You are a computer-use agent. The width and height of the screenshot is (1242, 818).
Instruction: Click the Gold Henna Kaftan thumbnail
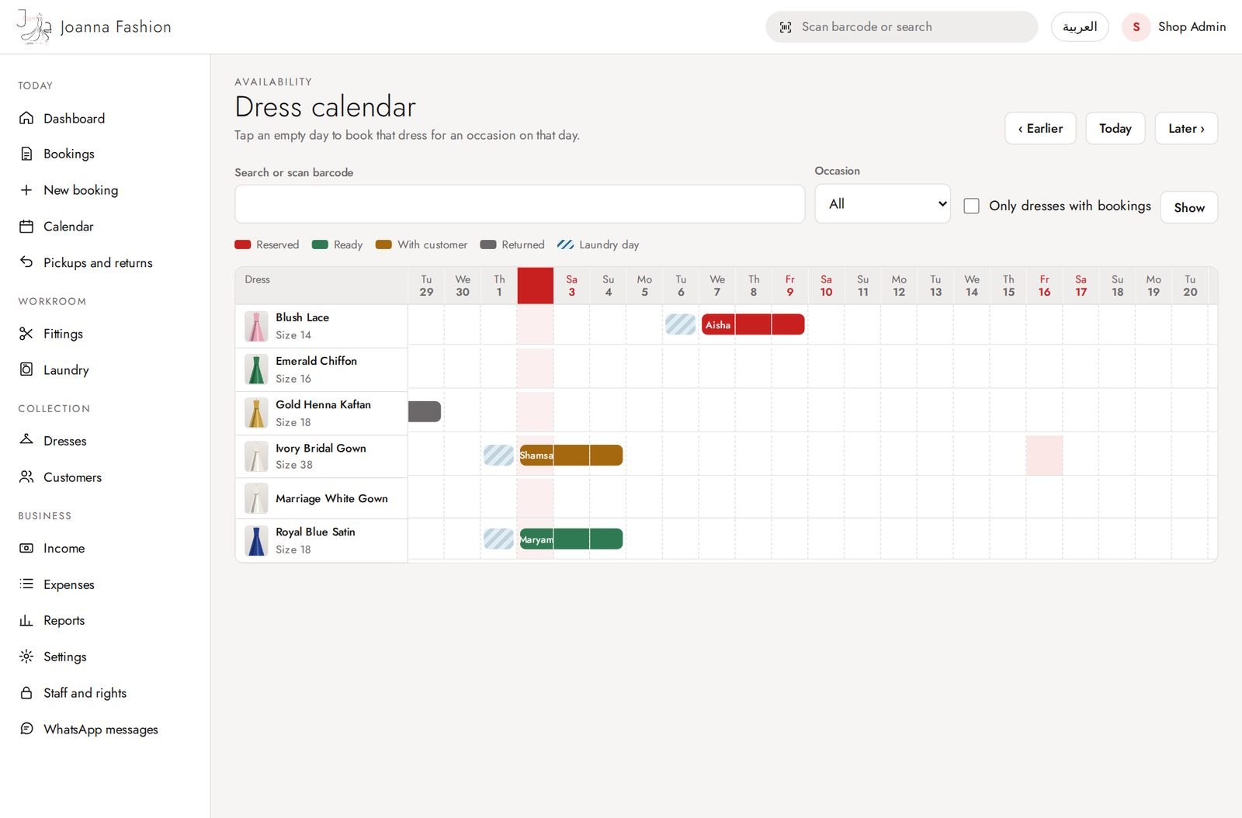point(256,414)
